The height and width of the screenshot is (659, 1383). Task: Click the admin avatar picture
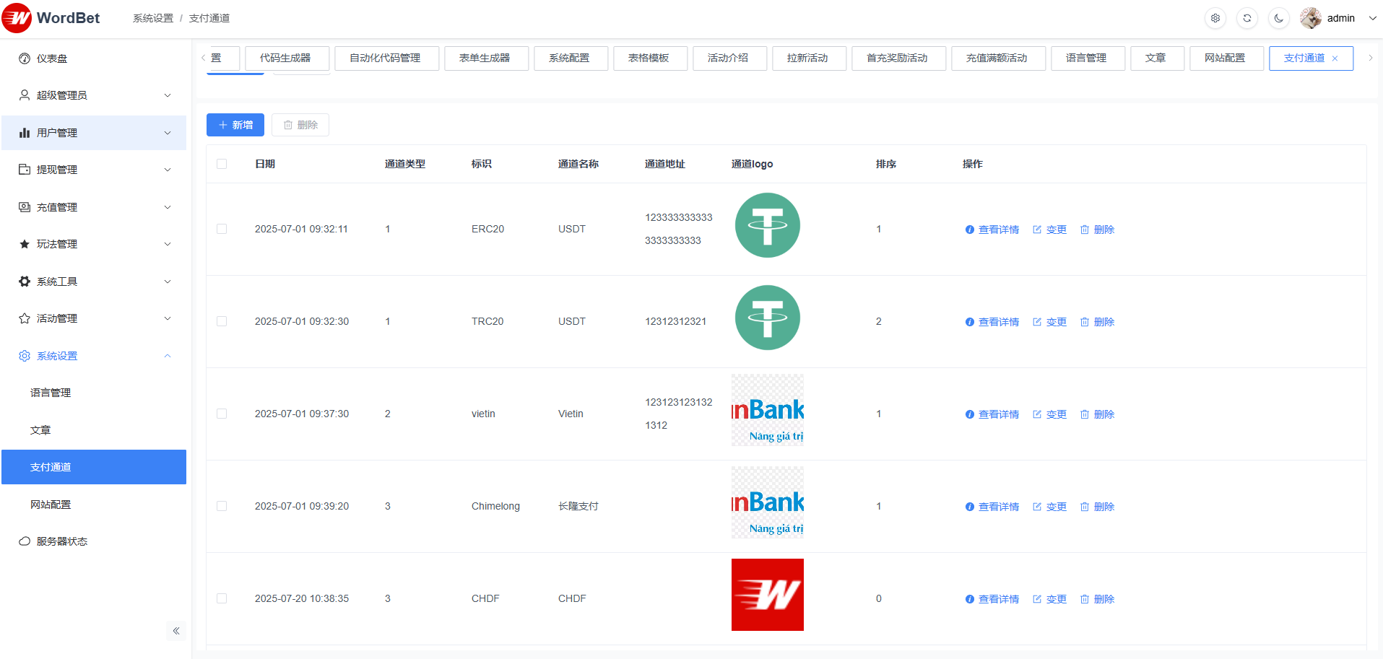click(x=1311, y=18)
